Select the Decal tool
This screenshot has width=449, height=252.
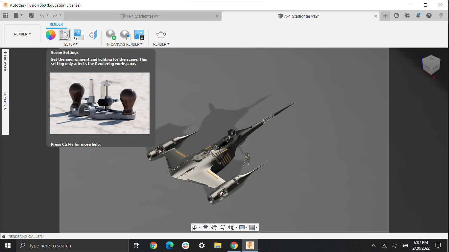[x=92, y=34]
